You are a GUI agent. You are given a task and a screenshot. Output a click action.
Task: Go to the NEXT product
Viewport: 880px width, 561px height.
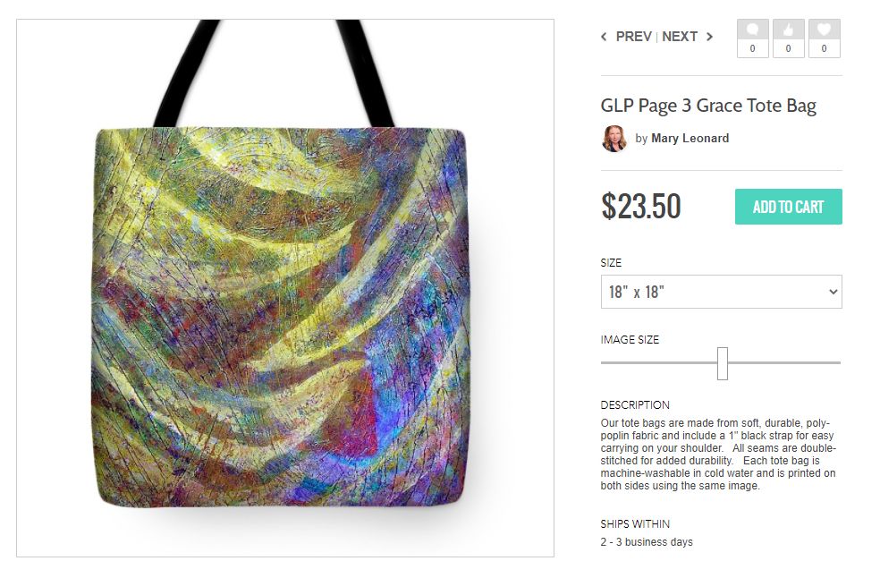680,37
